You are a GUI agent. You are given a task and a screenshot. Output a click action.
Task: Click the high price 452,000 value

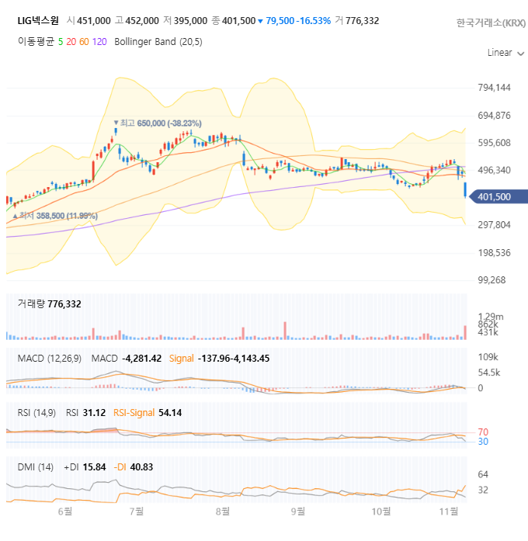point(142,21)
